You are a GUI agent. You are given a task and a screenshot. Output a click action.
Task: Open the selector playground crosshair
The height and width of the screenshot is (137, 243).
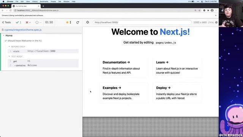pyautogui.click(x=88, y=22)
